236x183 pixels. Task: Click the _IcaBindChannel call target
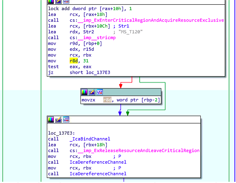click(90, 139)
